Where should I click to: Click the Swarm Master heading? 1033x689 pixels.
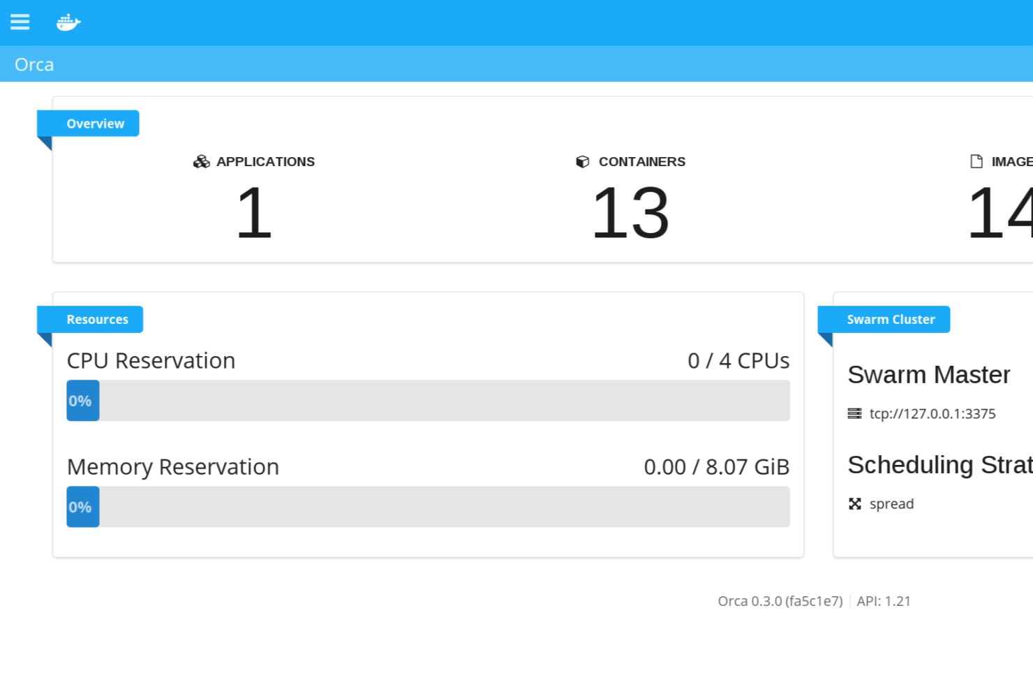point(928,375)
